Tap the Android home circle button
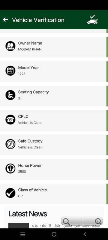The image size is (108, 240). pos(54,234)
